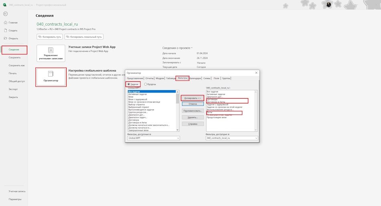The height and width of the screenshot is (206, 381).
Task: Click the back arrow to leave Backstage
Action: point(5,14)
